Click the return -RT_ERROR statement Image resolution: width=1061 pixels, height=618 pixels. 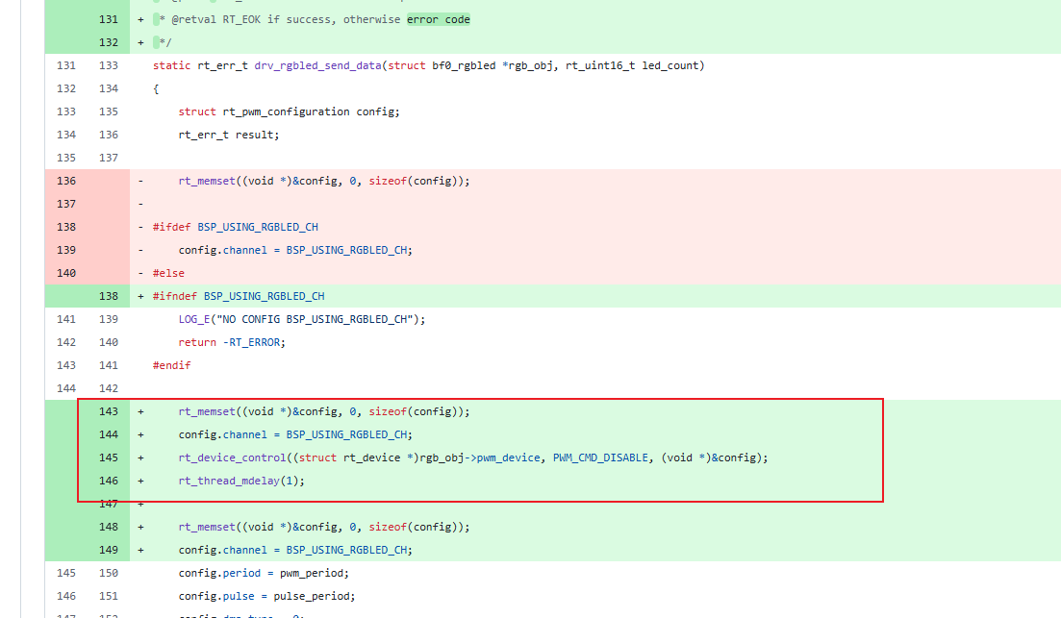pyautogui.click(x=232, y=342)
